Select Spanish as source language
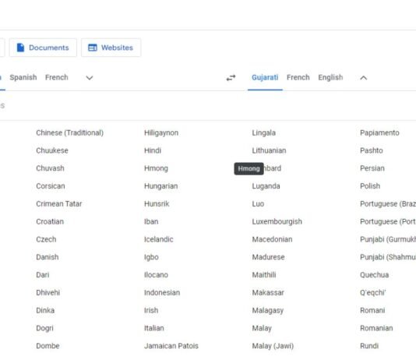The width and height of the screenshot is (416, 360). click(x=23, y=77)
